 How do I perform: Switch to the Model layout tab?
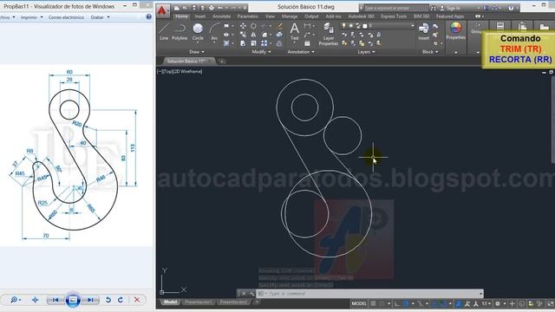[x=170, y=302]
